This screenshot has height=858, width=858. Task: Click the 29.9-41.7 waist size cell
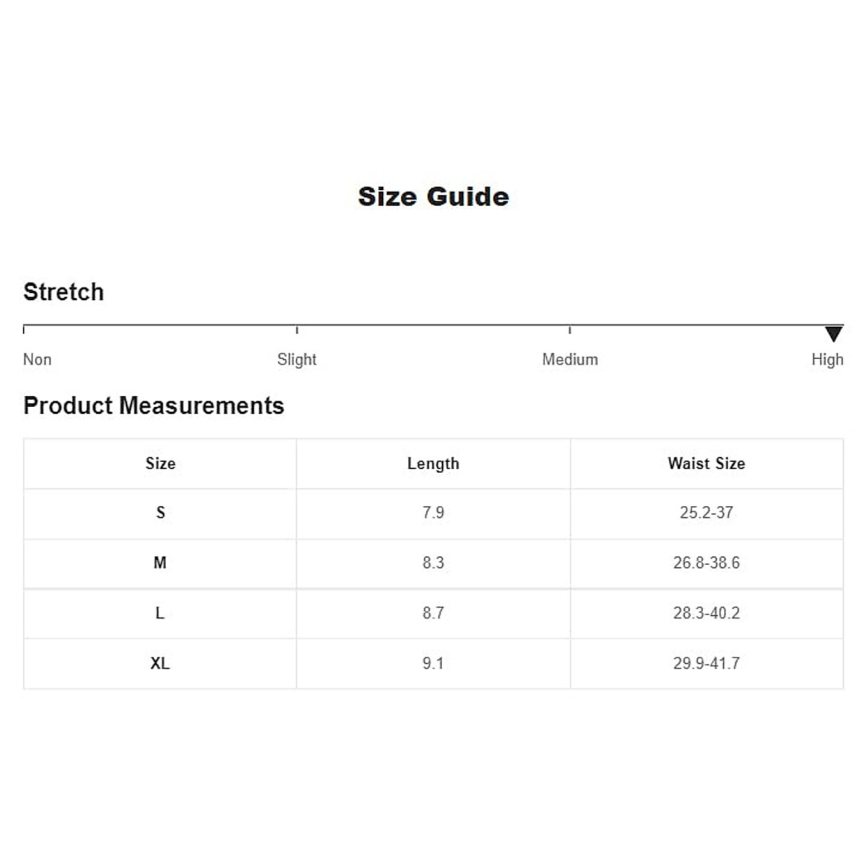point(706,664)
